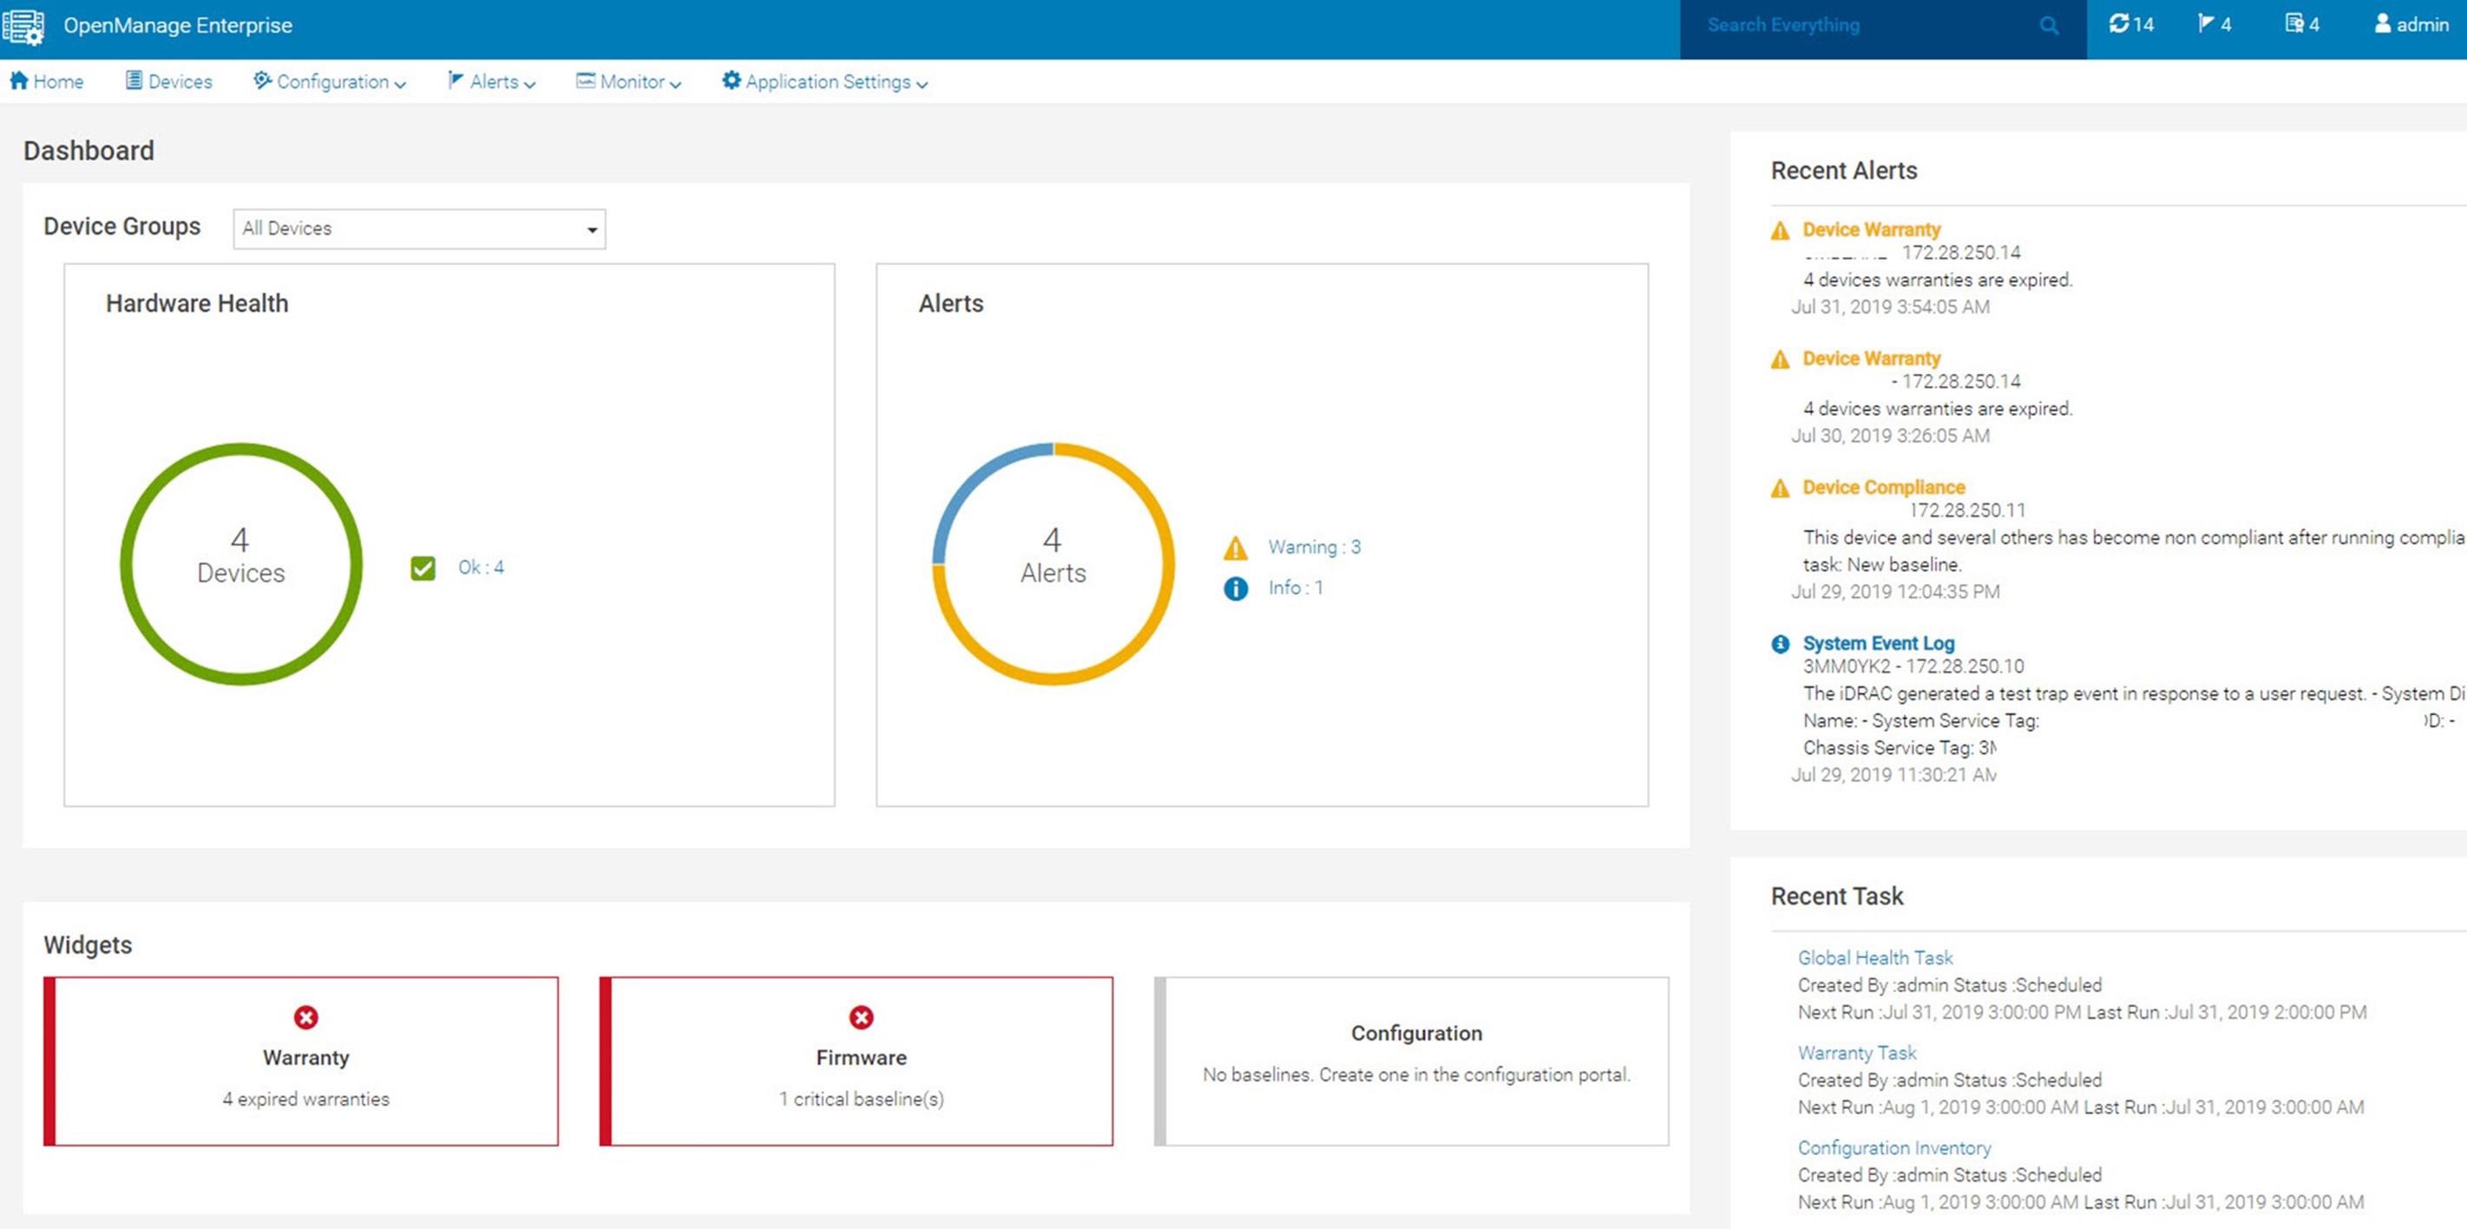Image resolution: width=2467 pixels, height=1229 pixels.
Task: Open the admin user account menu
Action: pos(2411,24)
